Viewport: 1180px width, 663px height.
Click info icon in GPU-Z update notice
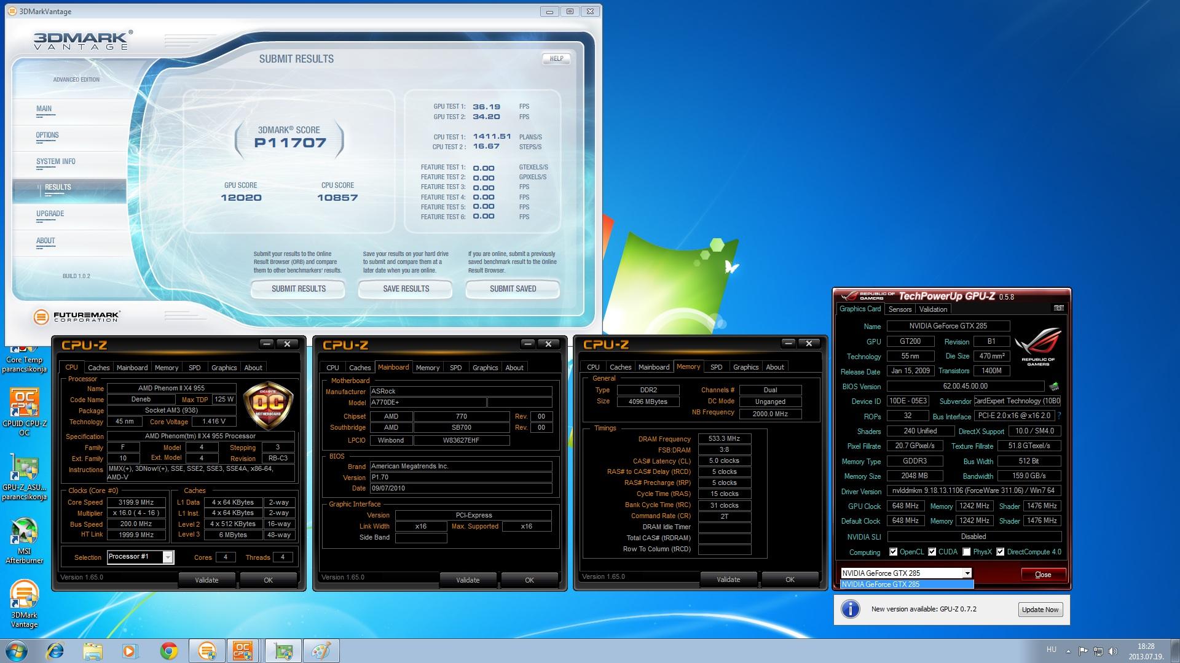click(850, 609)
